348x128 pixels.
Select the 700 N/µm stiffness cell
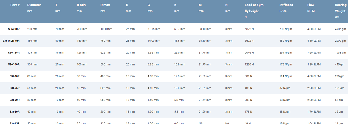(286, 29)
